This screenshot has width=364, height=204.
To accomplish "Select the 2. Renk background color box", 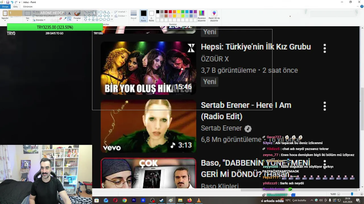I will click(x=152, y=16).
